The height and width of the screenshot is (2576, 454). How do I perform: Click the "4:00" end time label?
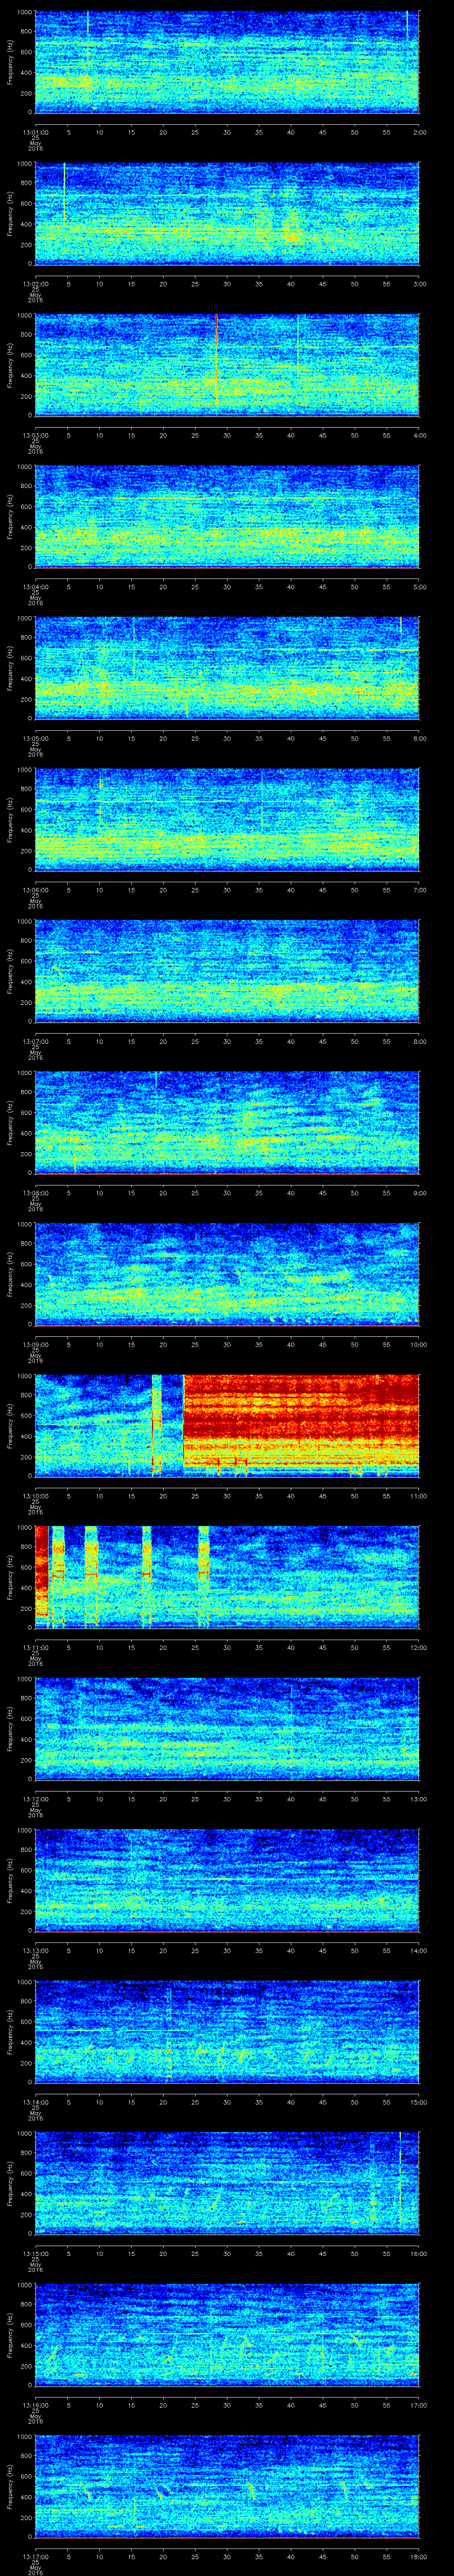(419, 435)
